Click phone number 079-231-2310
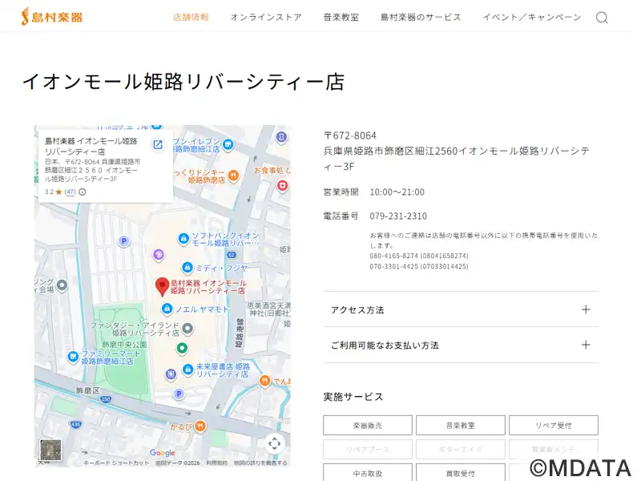 coord(398,216)
